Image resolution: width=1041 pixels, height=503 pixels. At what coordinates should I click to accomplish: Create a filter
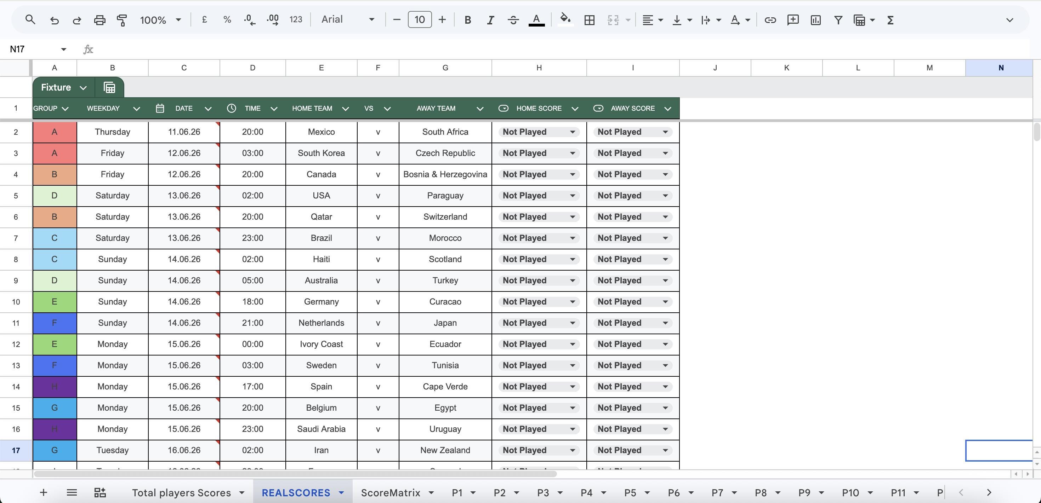(838, 20)
